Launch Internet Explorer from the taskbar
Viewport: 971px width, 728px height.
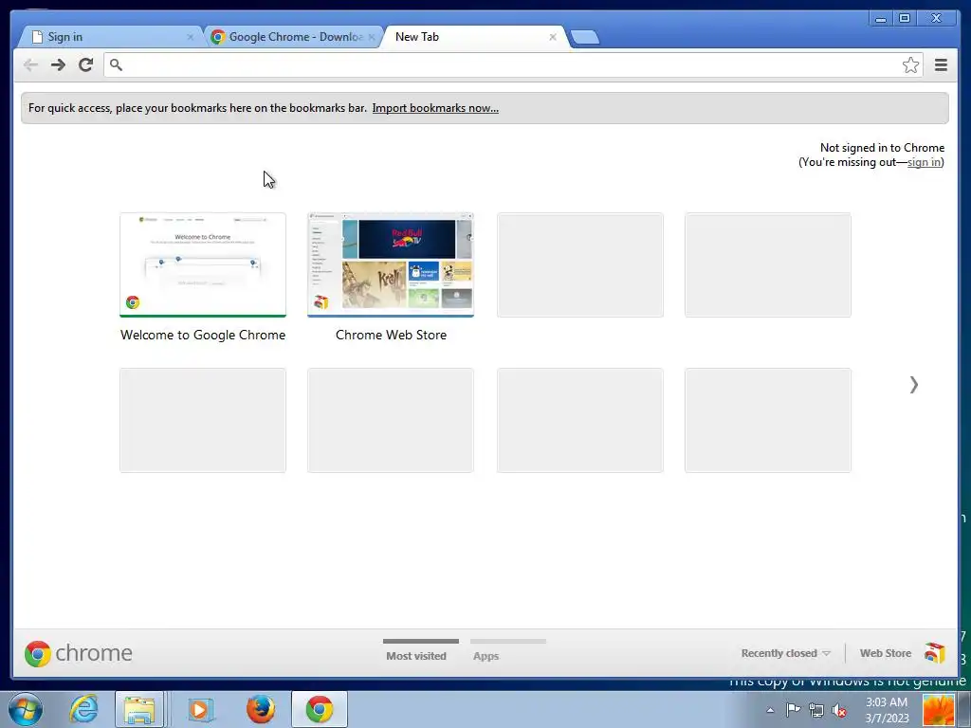(x=83, y=709)
